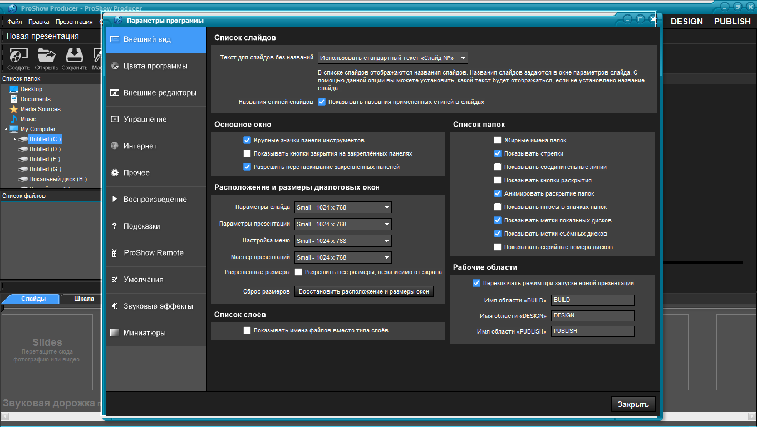Image resolution: width=757 pixels, height=427 pixels.
Task: Enable Показывать соединительные линии checkbox
Action: (x=498, y=167)
